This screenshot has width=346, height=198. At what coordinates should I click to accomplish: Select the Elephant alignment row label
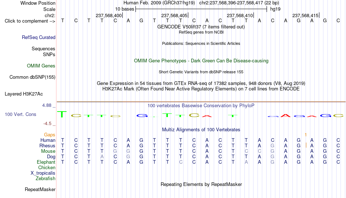pyautogui.click(x=46, y=162)
